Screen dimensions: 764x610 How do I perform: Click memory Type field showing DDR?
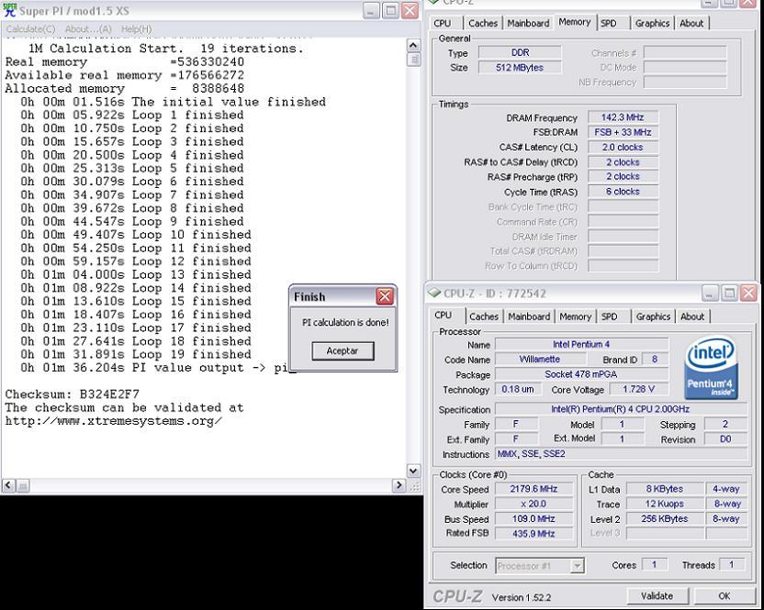click(x=520, y=52)
